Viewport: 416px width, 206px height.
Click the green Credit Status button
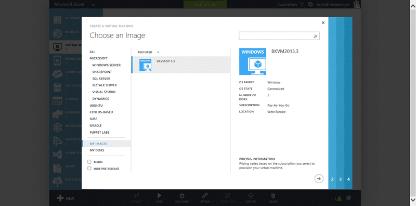click(x=205, y=5)
